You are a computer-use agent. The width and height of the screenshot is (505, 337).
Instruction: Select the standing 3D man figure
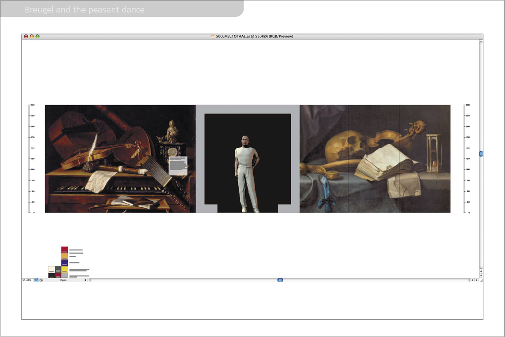tap(246, 174)
